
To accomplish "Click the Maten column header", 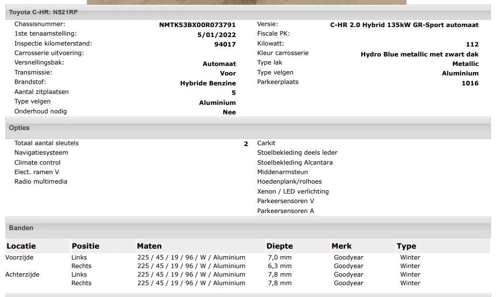I will [x=149, y=246].
